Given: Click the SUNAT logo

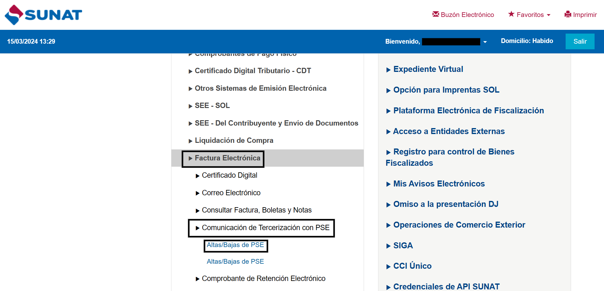Looking at the screenshot, I should (x=43, y=15).
